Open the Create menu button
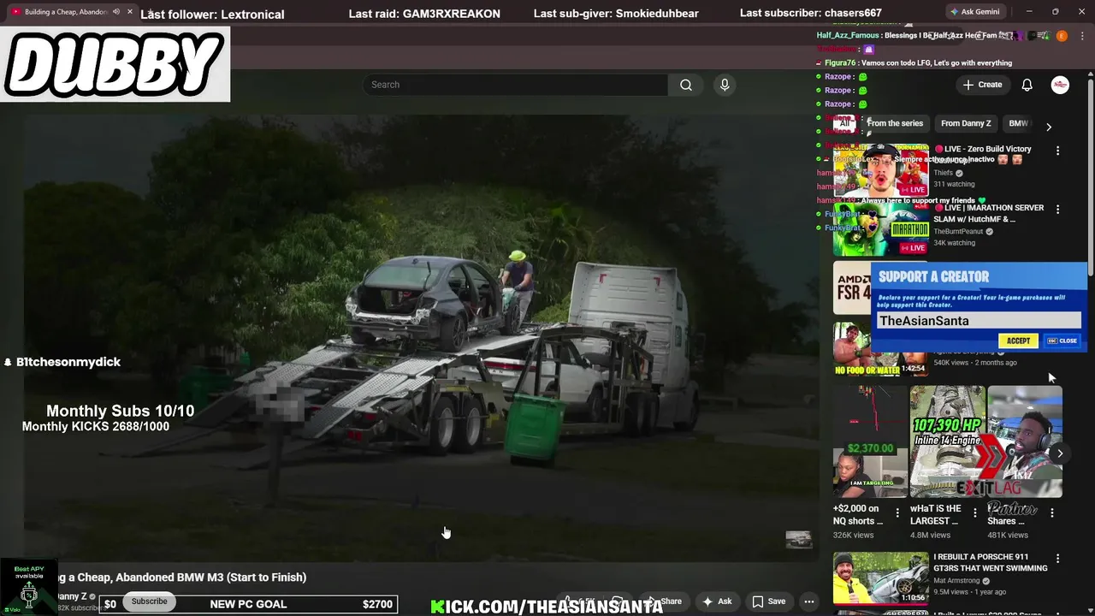The image size is (1095, 616). tap(982, 85)
